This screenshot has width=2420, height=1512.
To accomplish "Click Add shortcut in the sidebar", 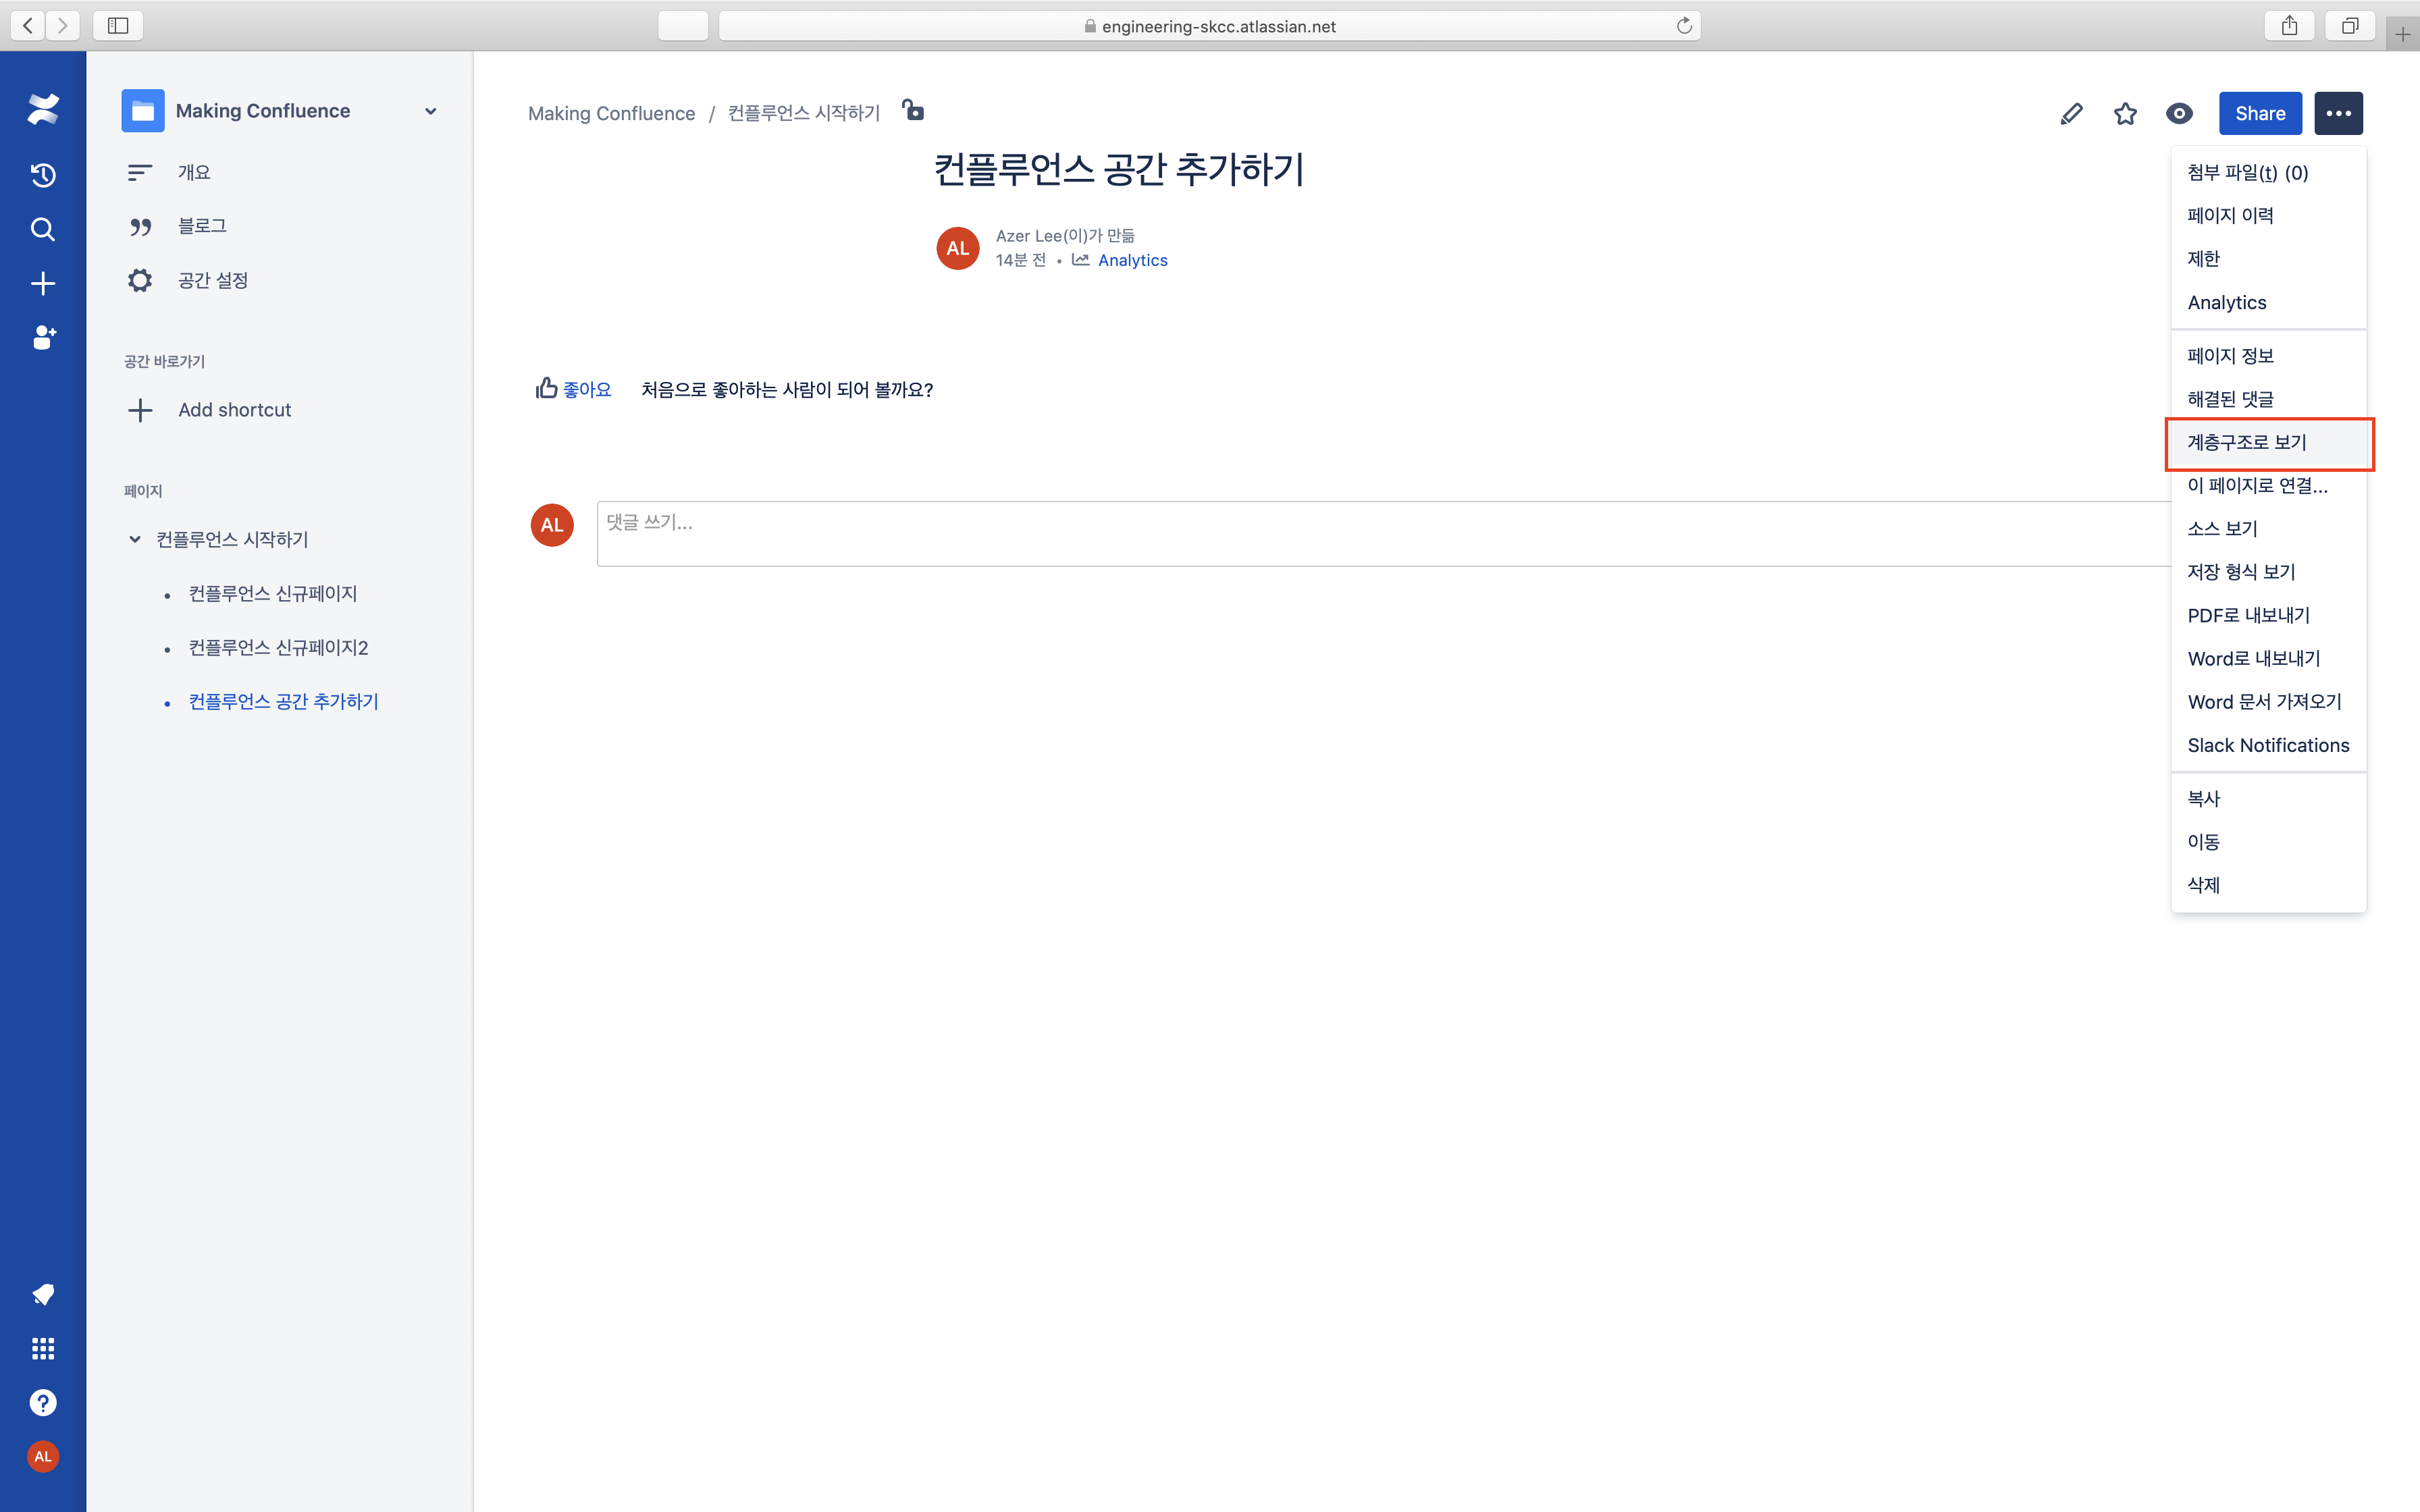I will pos(234,410).
